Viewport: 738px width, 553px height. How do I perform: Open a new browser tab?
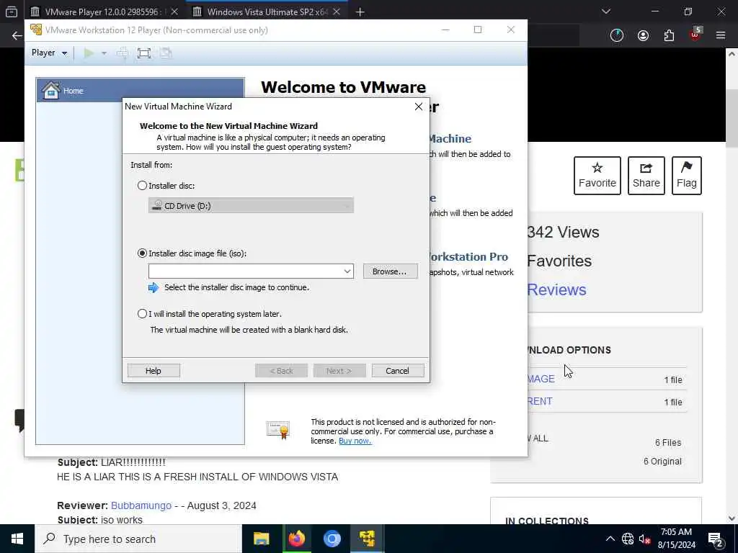tap(360, 12)
